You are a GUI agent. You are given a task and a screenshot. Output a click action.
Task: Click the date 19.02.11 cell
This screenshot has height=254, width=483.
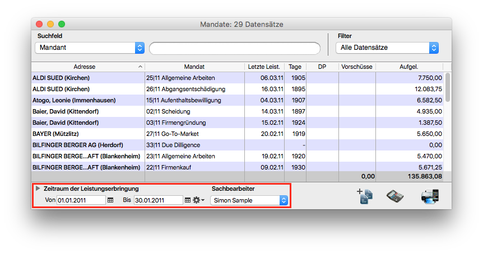click(272, 156)
